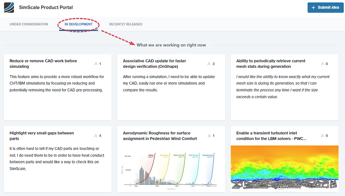Click the voter icon on 'Ability to periodically retrieve mesh stats' card
Viewport: 345px width, 196px height.
click(x=323, y=63)
